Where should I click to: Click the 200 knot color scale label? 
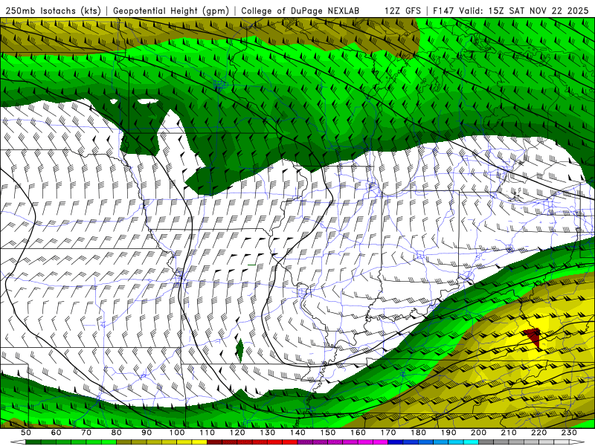click(479, 433)
